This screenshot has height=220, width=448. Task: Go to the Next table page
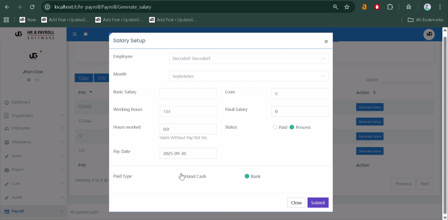[x=425, y=184]
